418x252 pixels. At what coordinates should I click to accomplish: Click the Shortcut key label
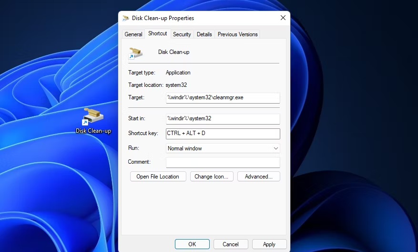coord(143,133)
